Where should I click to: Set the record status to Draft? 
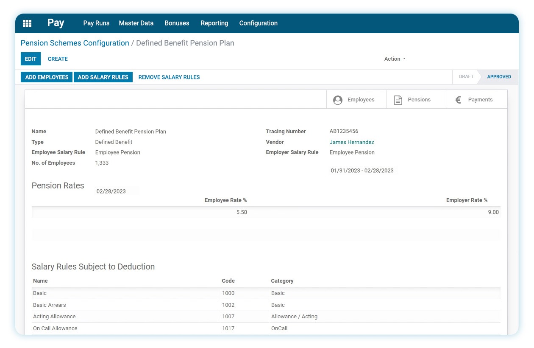tap(466, 77)
